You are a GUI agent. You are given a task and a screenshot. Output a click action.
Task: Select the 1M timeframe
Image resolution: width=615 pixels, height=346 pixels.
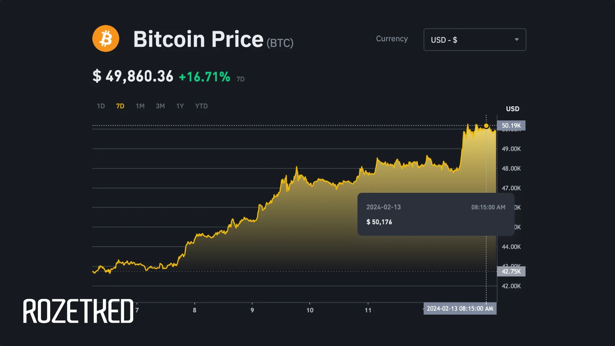point(140,106)
